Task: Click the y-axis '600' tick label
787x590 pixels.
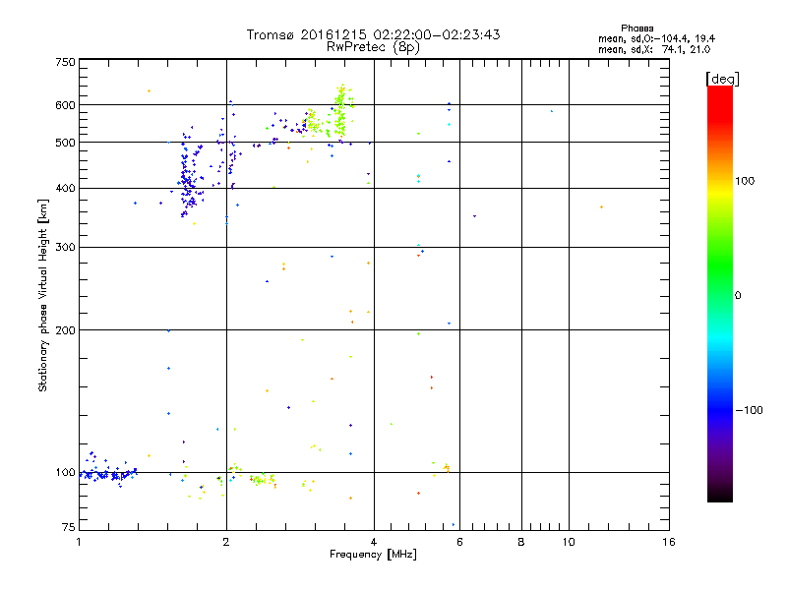Action: click(65, 105)
